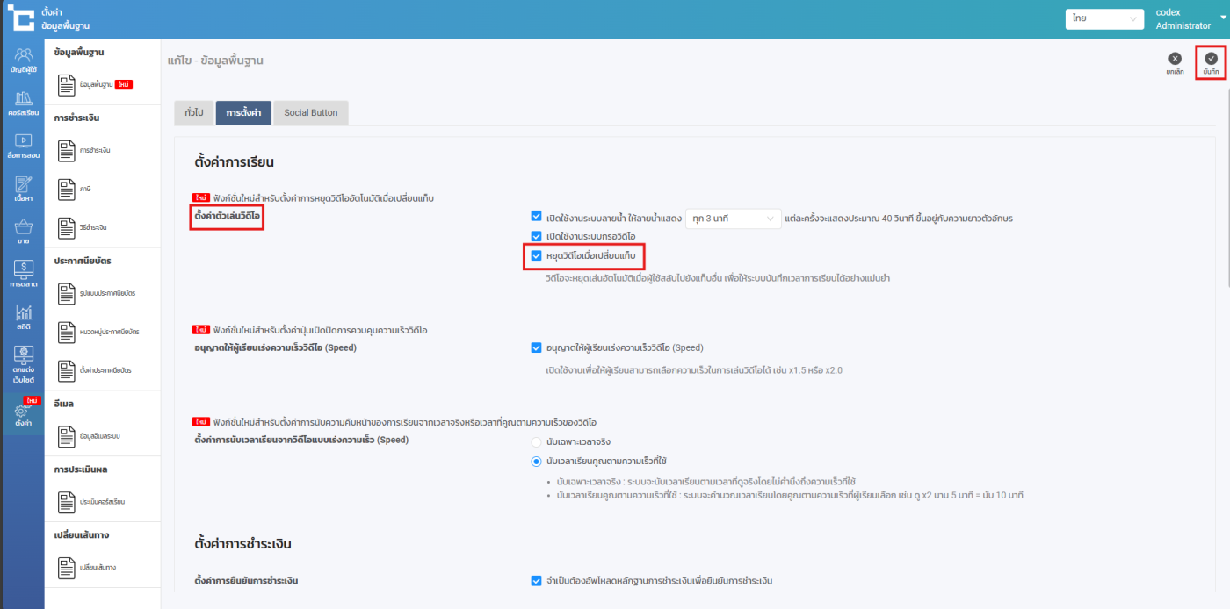Open the ไทย language dropdown
Screen dimensions: 1230x609
coord(1103,18)
